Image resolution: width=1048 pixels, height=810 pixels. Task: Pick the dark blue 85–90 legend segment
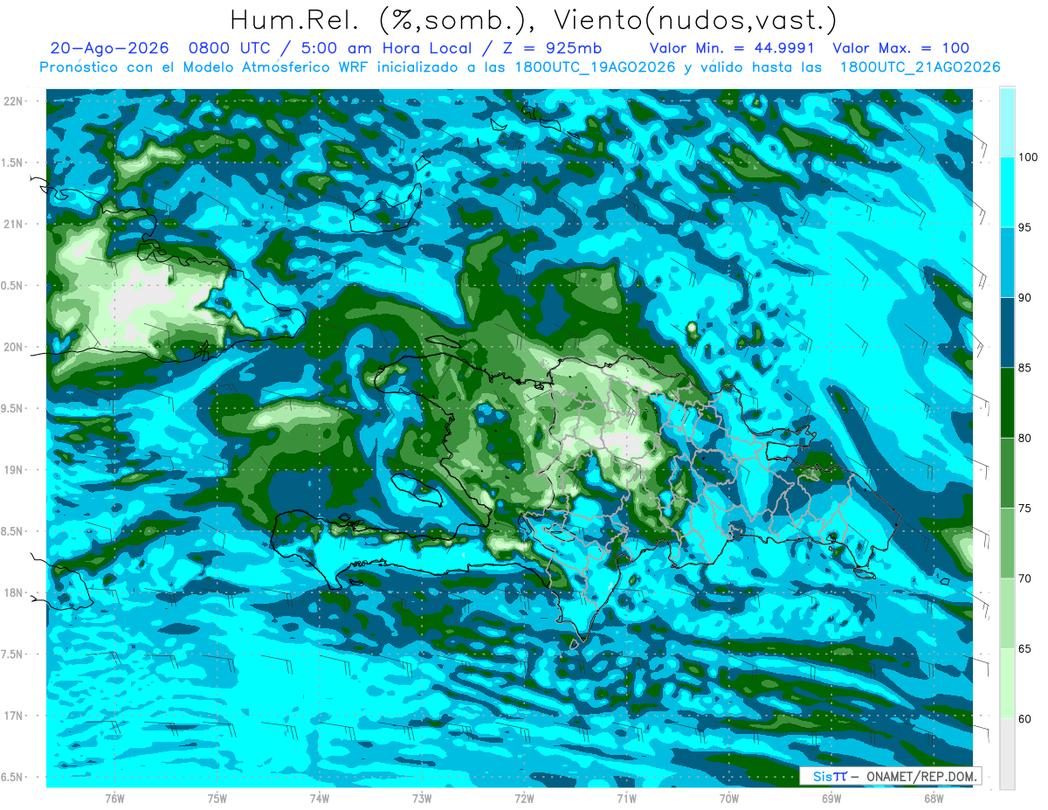1007,333
